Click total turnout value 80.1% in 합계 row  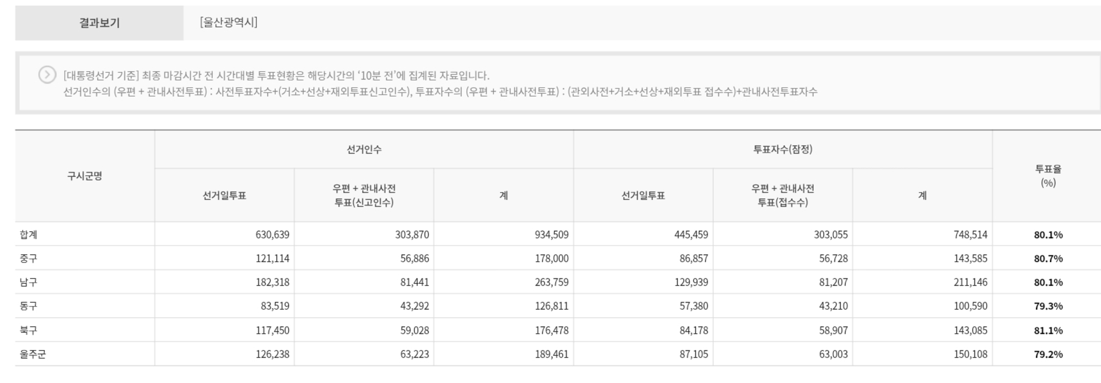click(1048, 234)
